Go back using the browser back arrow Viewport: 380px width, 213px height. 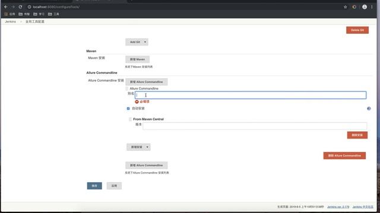pos(6,7)
